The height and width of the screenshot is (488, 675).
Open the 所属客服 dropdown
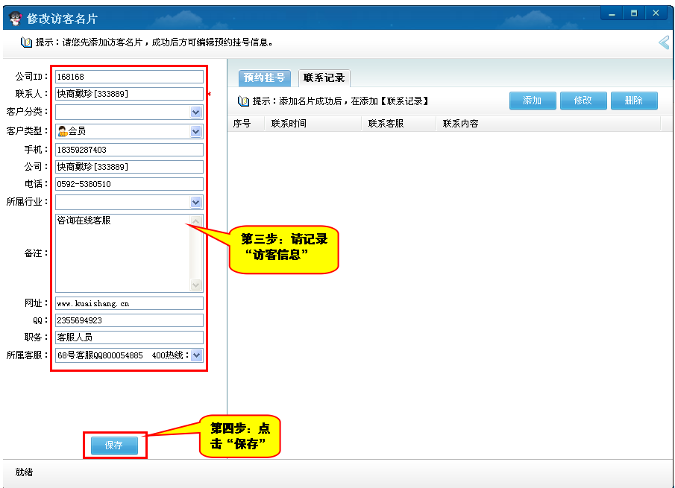coord(196,355)
